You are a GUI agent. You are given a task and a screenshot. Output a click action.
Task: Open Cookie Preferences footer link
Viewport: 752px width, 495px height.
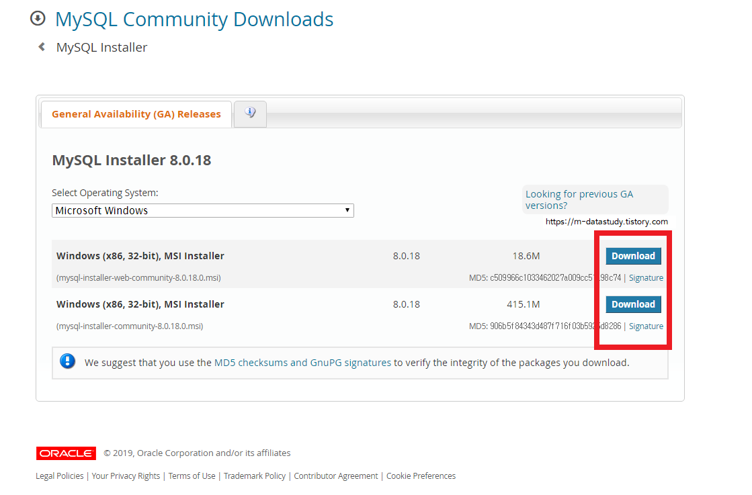pos(421,476)
